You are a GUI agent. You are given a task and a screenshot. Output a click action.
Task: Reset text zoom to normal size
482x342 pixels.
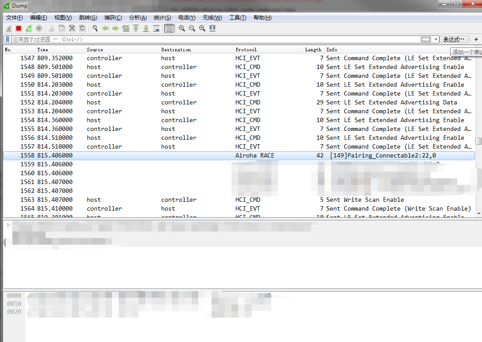[x=202, y=29]
